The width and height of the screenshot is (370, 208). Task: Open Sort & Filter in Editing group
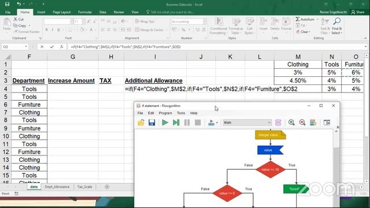coord(325,26)
